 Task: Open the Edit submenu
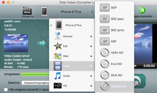pyautogui.click(x=72, y=46)
